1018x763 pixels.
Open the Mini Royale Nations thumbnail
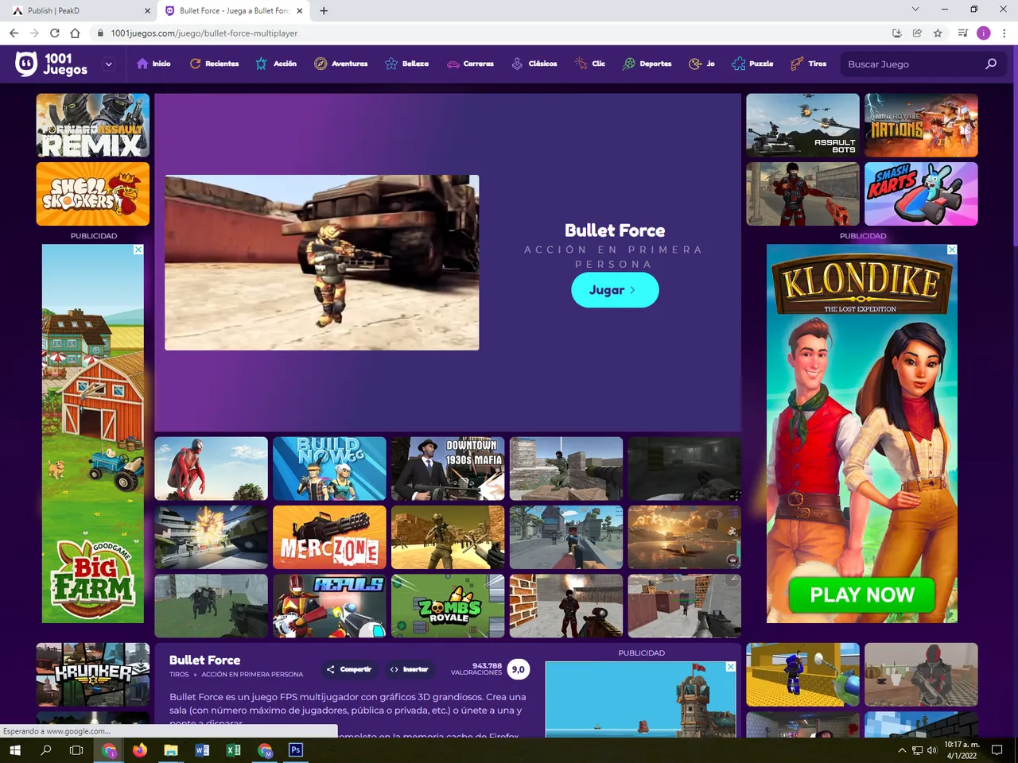click(921, 126)
